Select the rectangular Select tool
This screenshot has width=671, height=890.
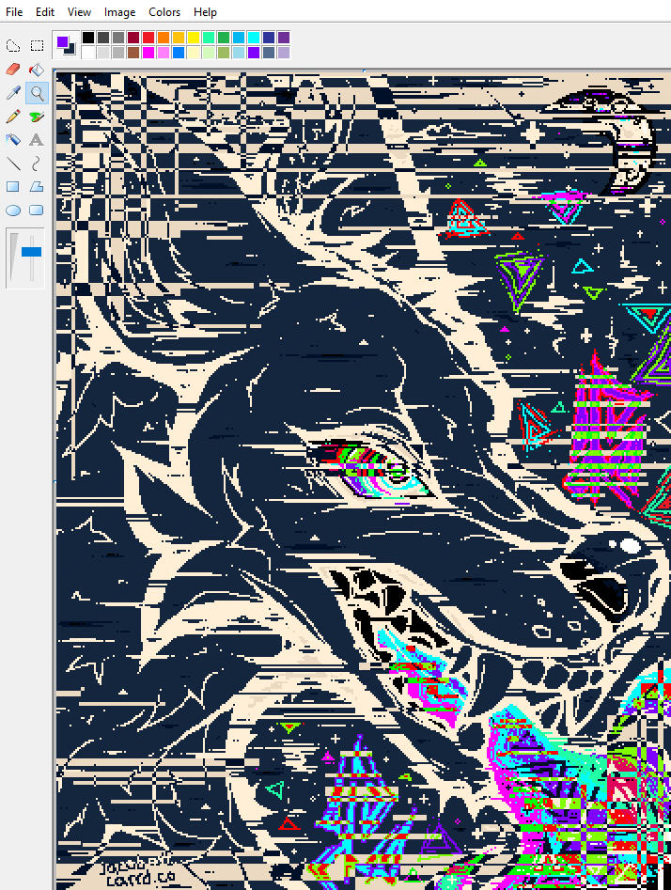[37, 45]
